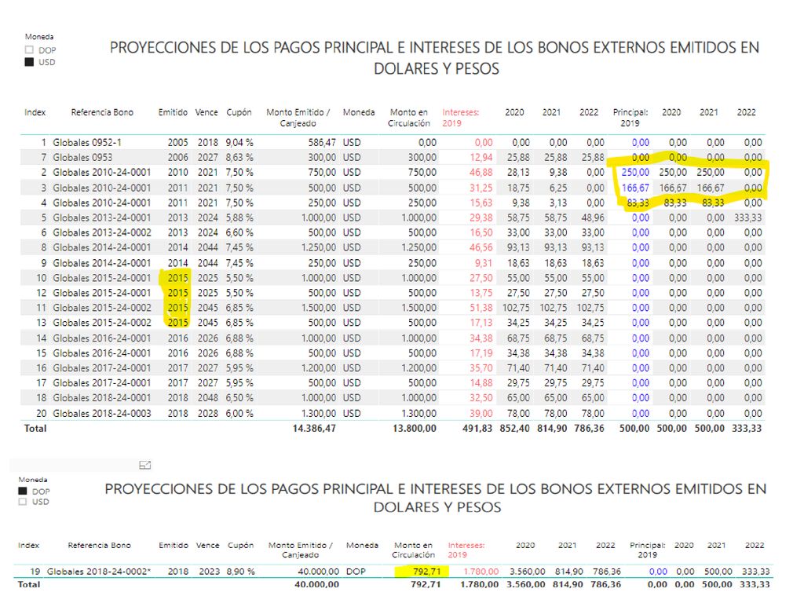804x603 pixels.
Task: Sort upper table by Referencia Bono header
Action: 102,112
